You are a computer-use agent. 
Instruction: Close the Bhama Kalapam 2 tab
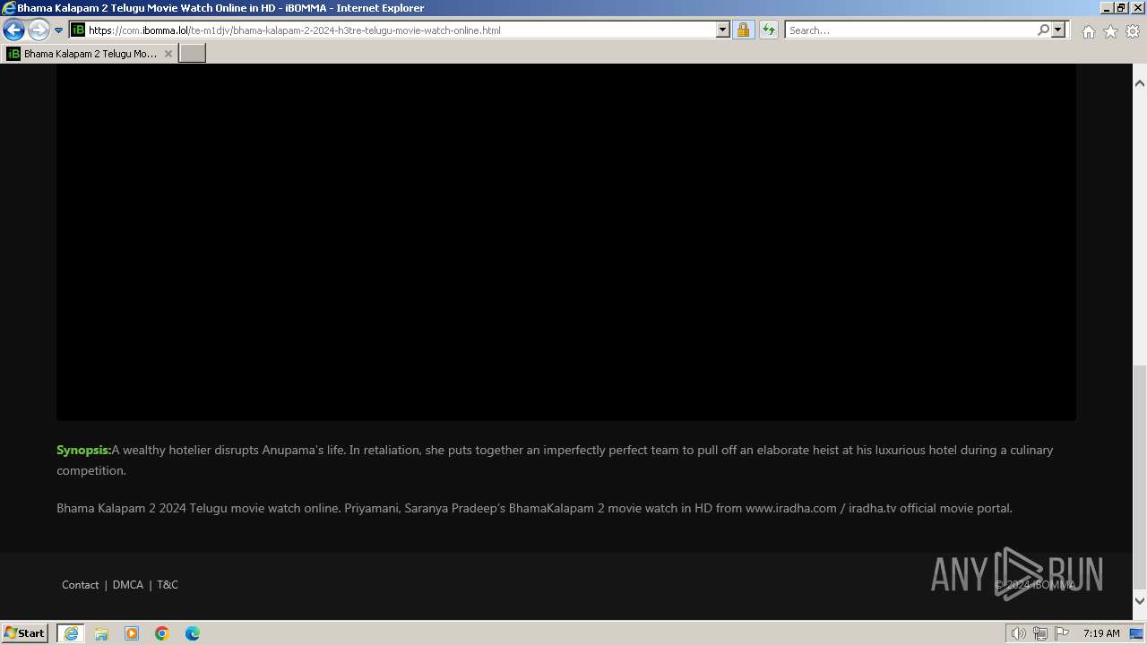[x=168, y=54]
